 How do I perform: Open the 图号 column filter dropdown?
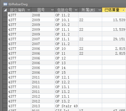52,10
